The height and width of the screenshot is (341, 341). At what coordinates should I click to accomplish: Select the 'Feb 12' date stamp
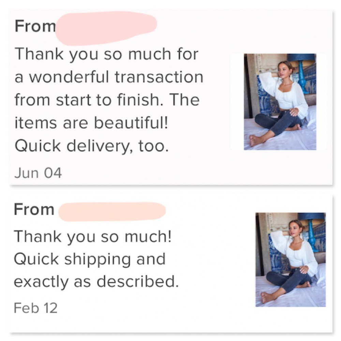pyautogui.click(x=36, y=308)
